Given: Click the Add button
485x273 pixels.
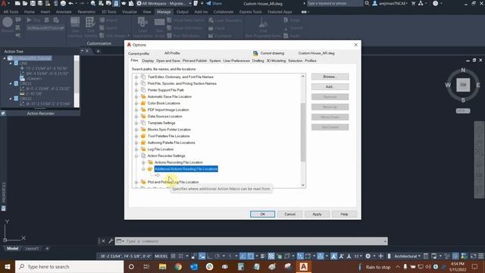Looking at the screenshot, I should (330, 86).
